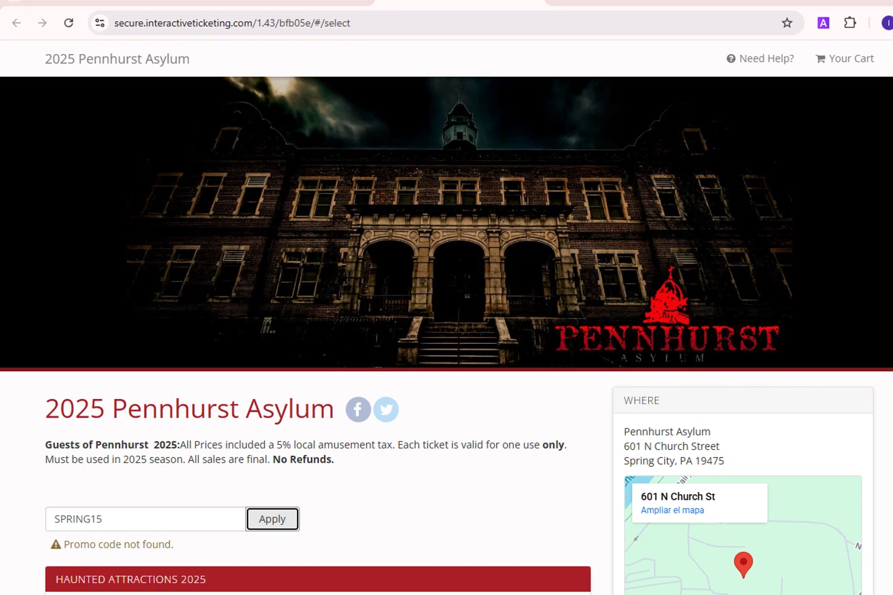The height and width of the screenshot is (595, 893).
Task: Click the Haunted Attractions 2025 section header
Action: point(318,579)
